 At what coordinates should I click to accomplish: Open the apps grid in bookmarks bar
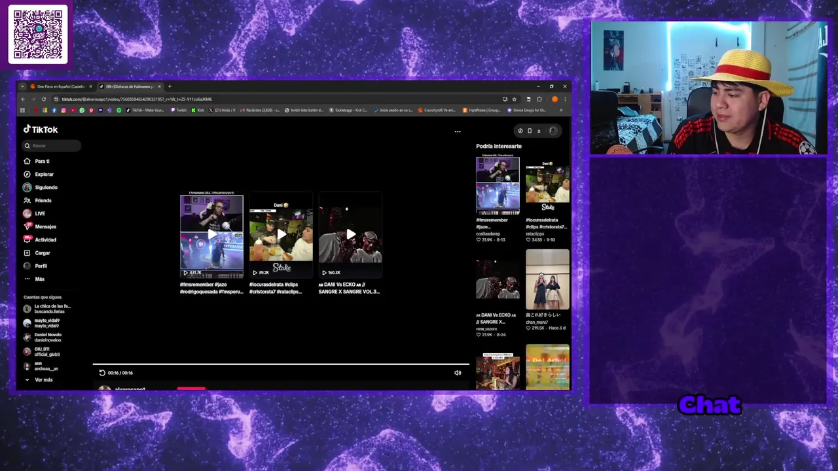[22, 111]
